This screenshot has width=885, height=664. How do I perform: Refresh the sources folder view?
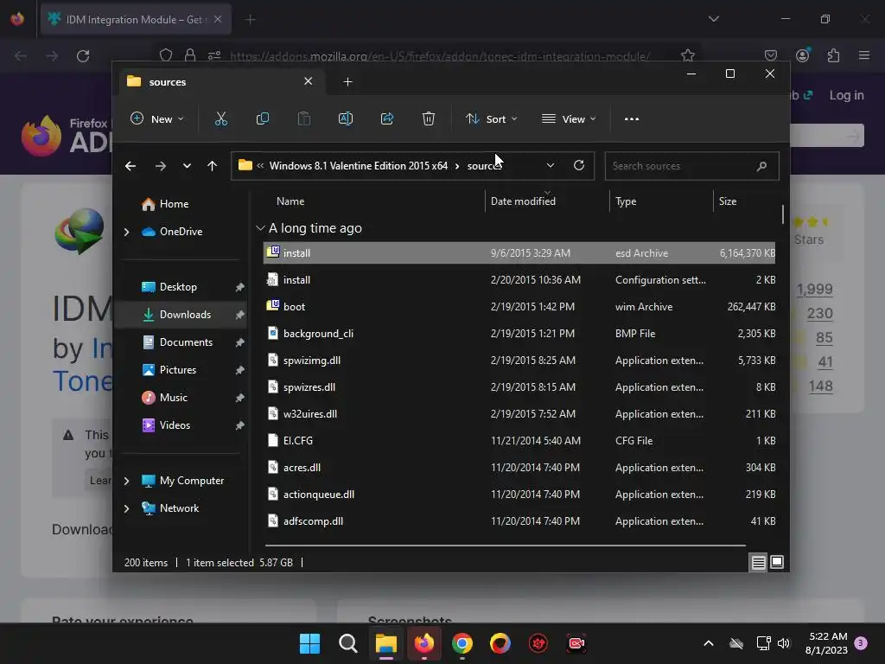578,165
